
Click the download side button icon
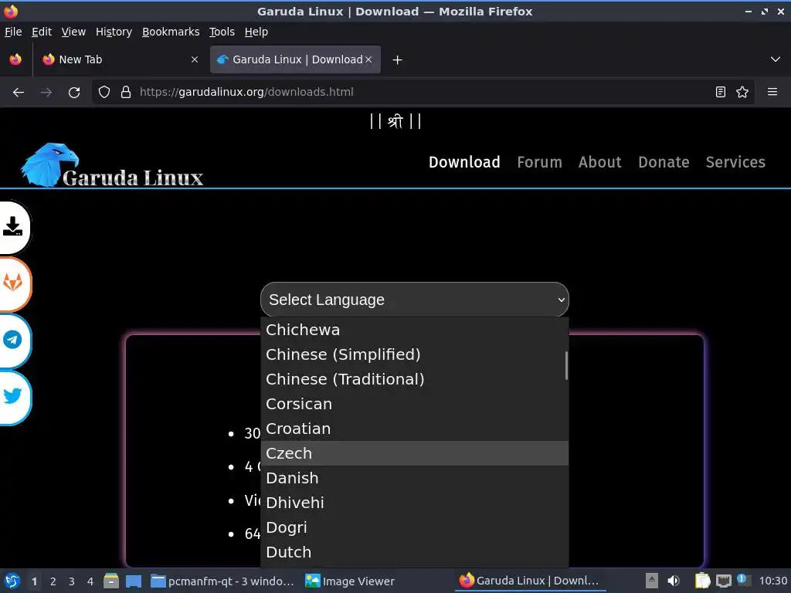(x=12, y=227)
